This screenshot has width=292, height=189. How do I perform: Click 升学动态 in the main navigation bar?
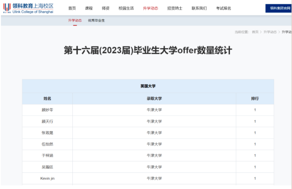(150, 8)
